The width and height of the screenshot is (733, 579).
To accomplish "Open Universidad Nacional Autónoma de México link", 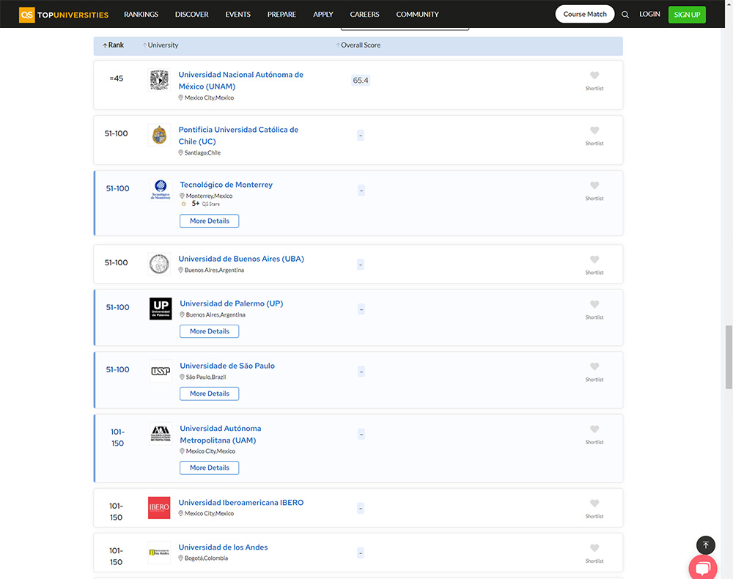I will click(x=240, y=81).
